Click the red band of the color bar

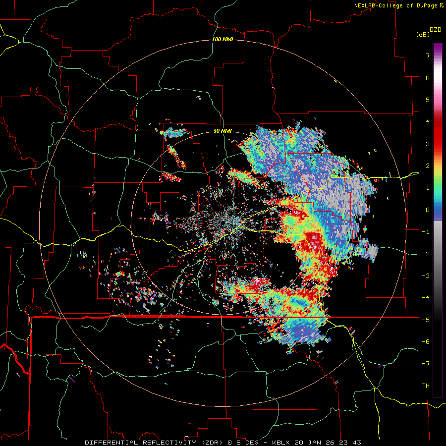pos(438,134)
